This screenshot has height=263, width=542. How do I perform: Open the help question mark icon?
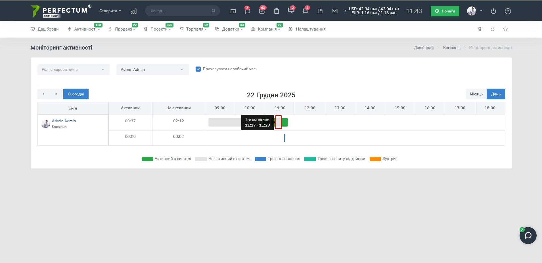coord(508,11)
